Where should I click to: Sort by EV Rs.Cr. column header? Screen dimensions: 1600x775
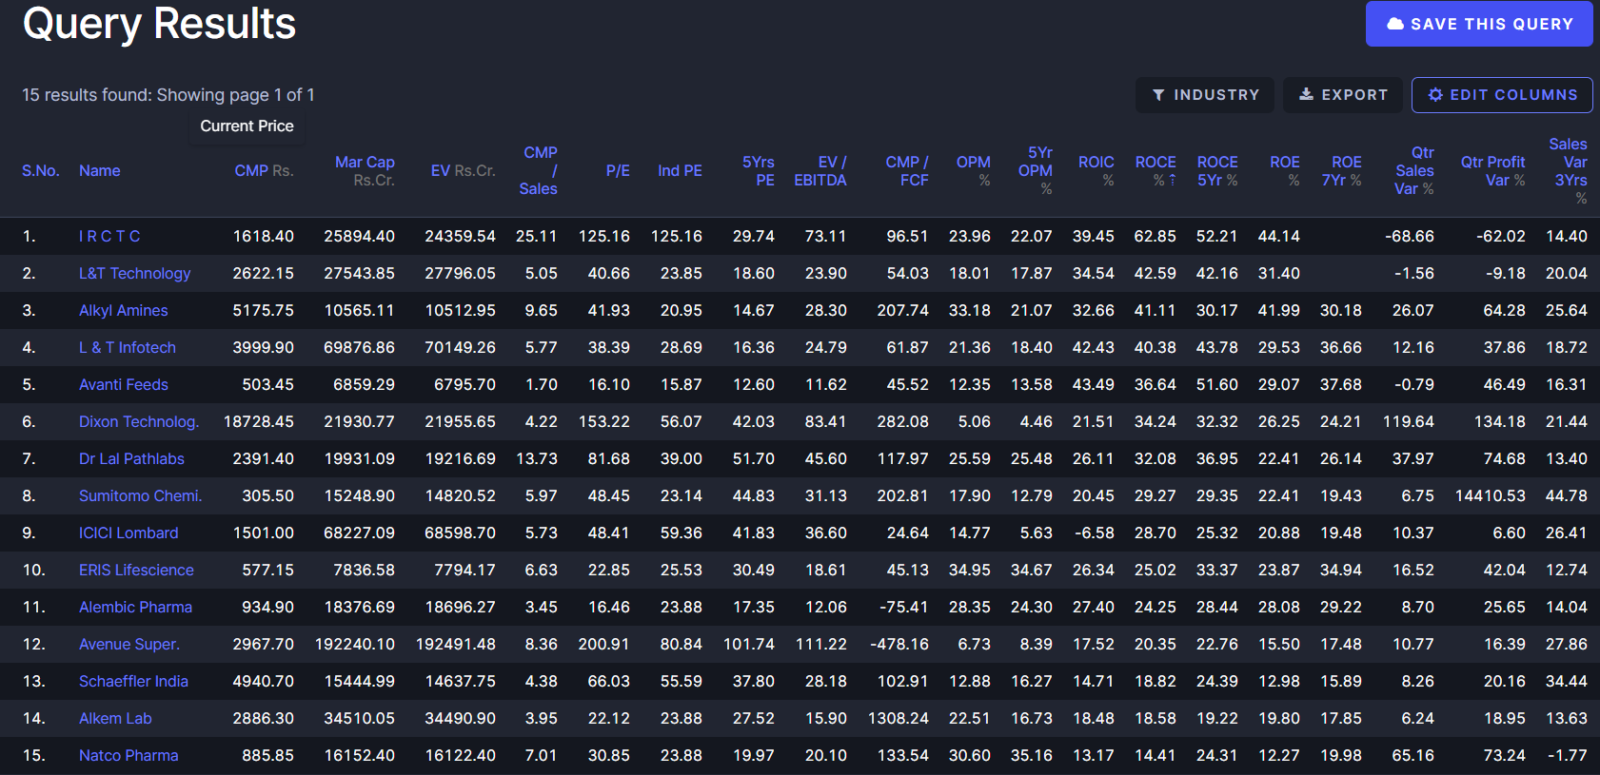pyautogui.click(x=464, y=170)
